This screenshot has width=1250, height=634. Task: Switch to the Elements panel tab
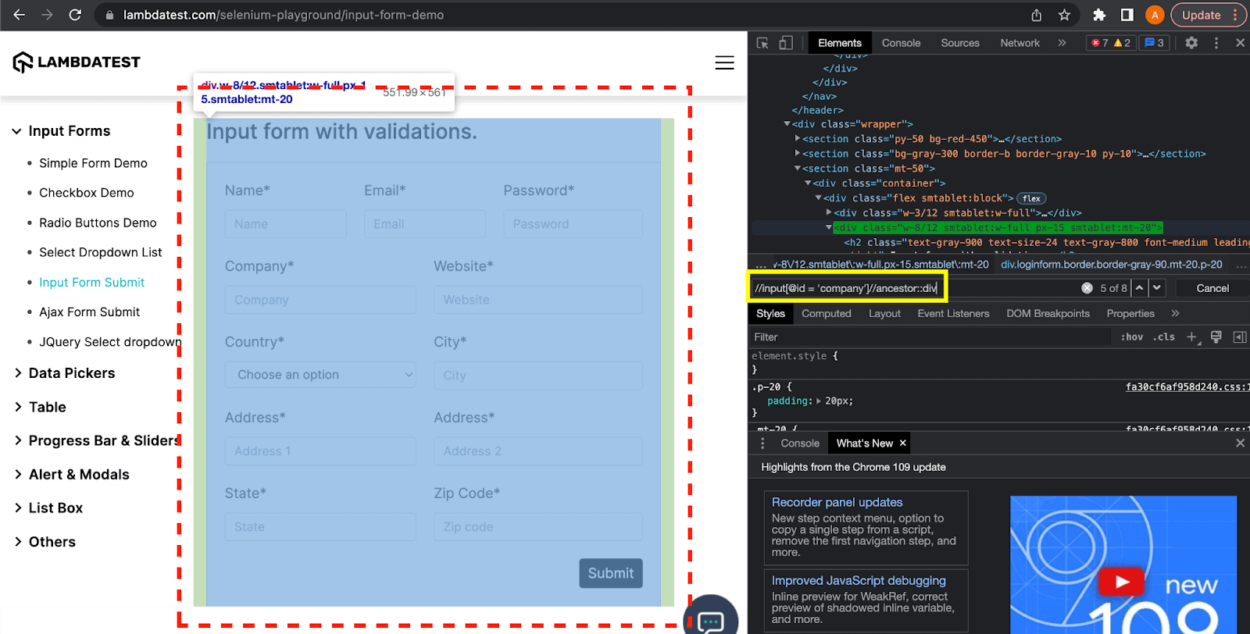840,43
